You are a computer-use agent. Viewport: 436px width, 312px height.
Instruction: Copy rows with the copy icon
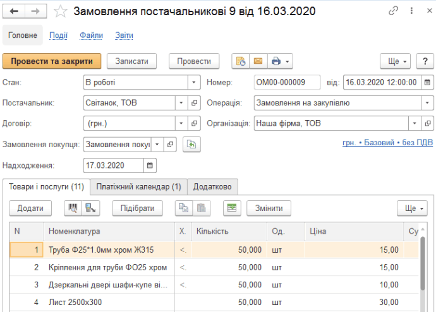[183, 208]
